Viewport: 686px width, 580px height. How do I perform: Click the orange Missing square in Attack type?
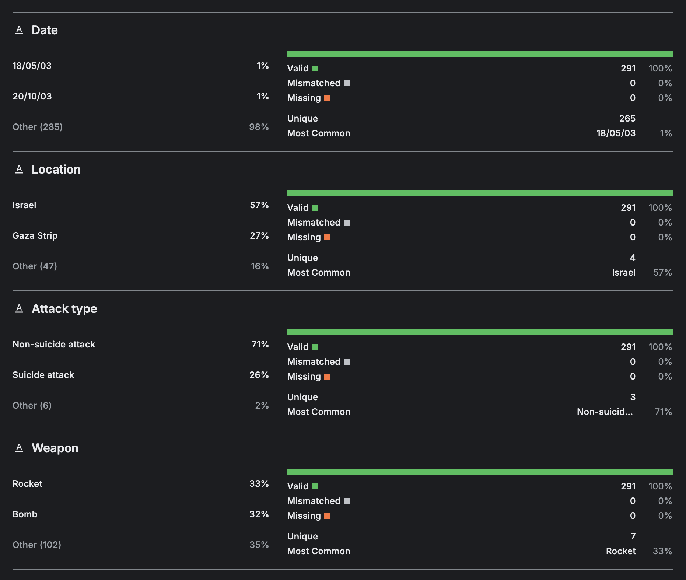click(x=327, y=377)
